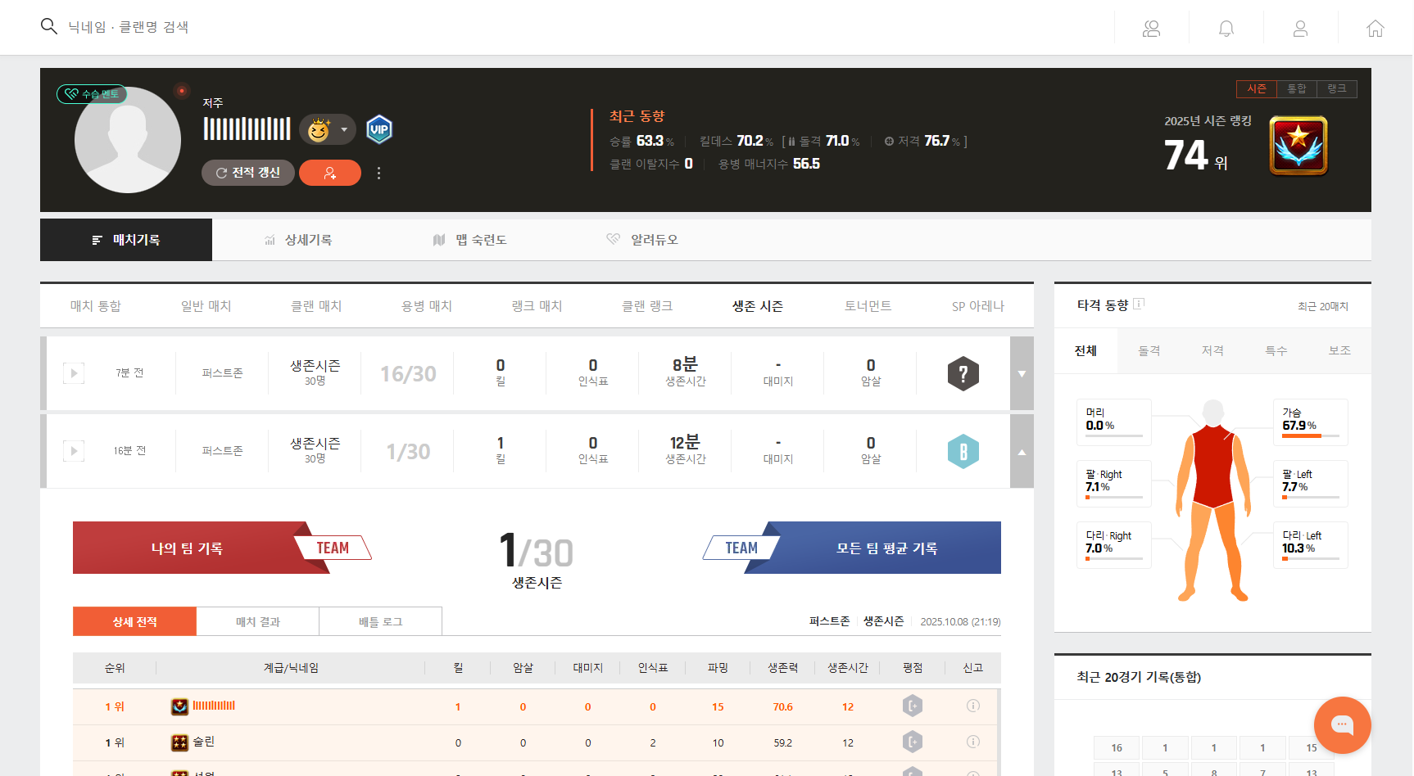Go to home via house icon
This screenshot has height=776, width=1414.
tap(1375, 29)
